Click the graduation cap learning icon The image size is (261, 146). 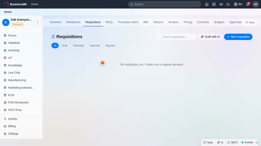pos(221,4)
